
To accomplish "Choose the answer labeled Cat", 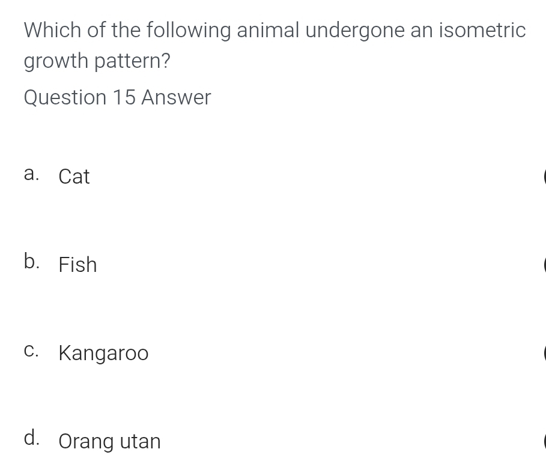I will pos(74,176).
